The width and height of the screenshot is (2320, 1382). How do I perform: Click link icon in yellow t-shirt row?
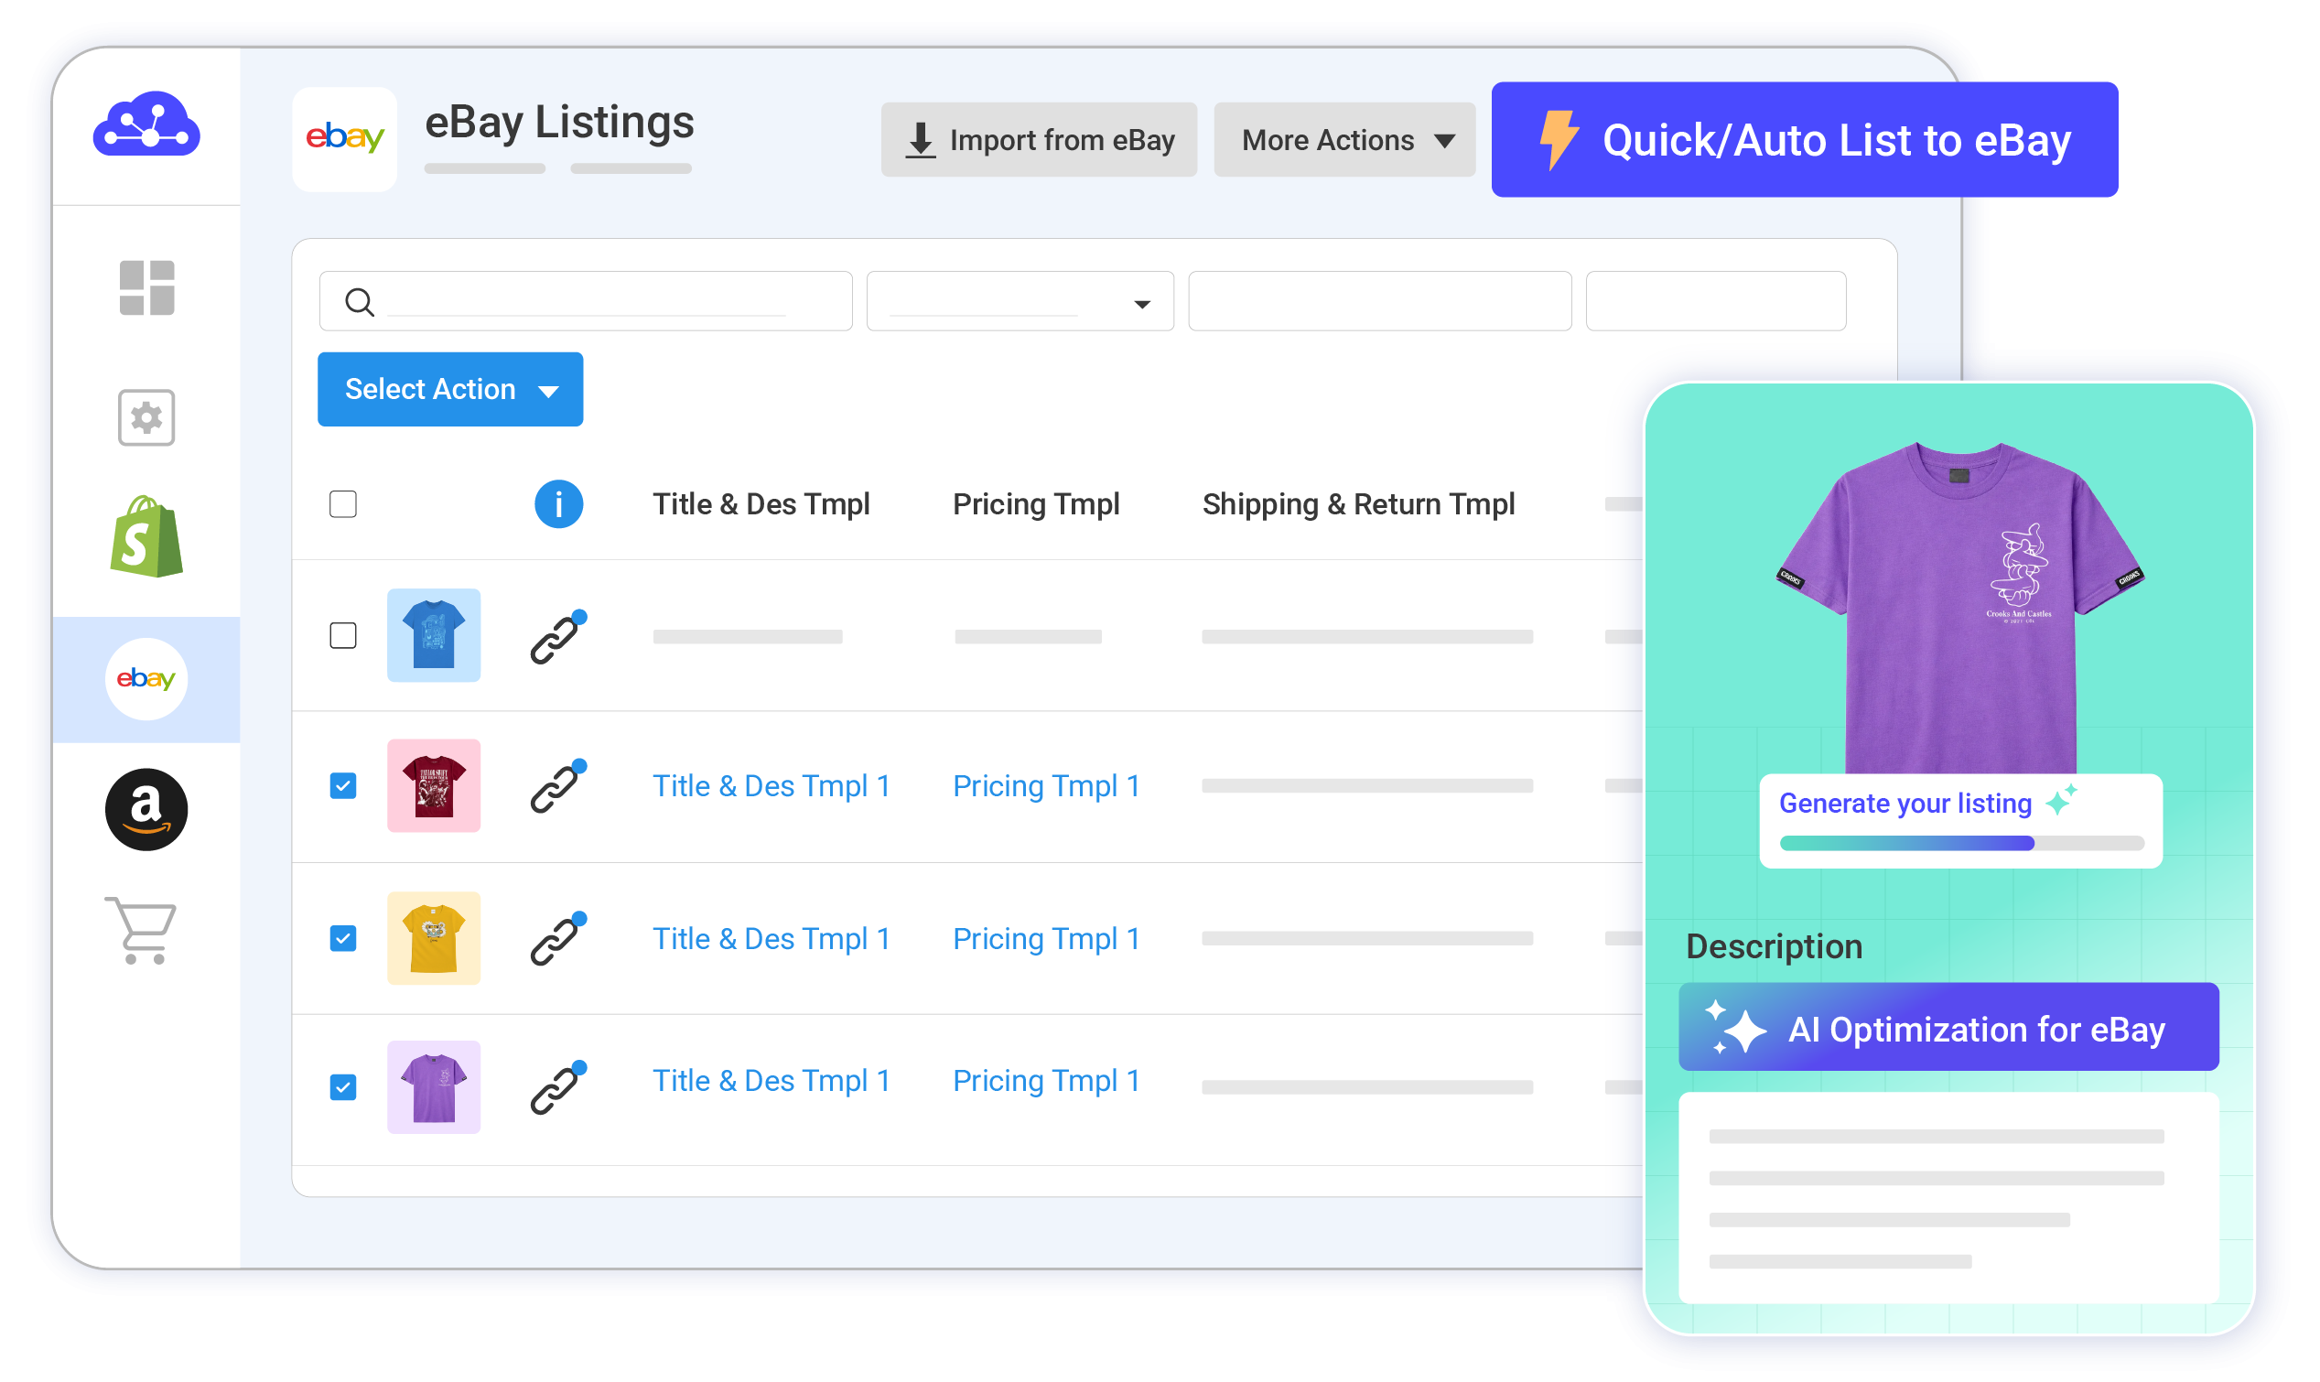tap(558, 940)
